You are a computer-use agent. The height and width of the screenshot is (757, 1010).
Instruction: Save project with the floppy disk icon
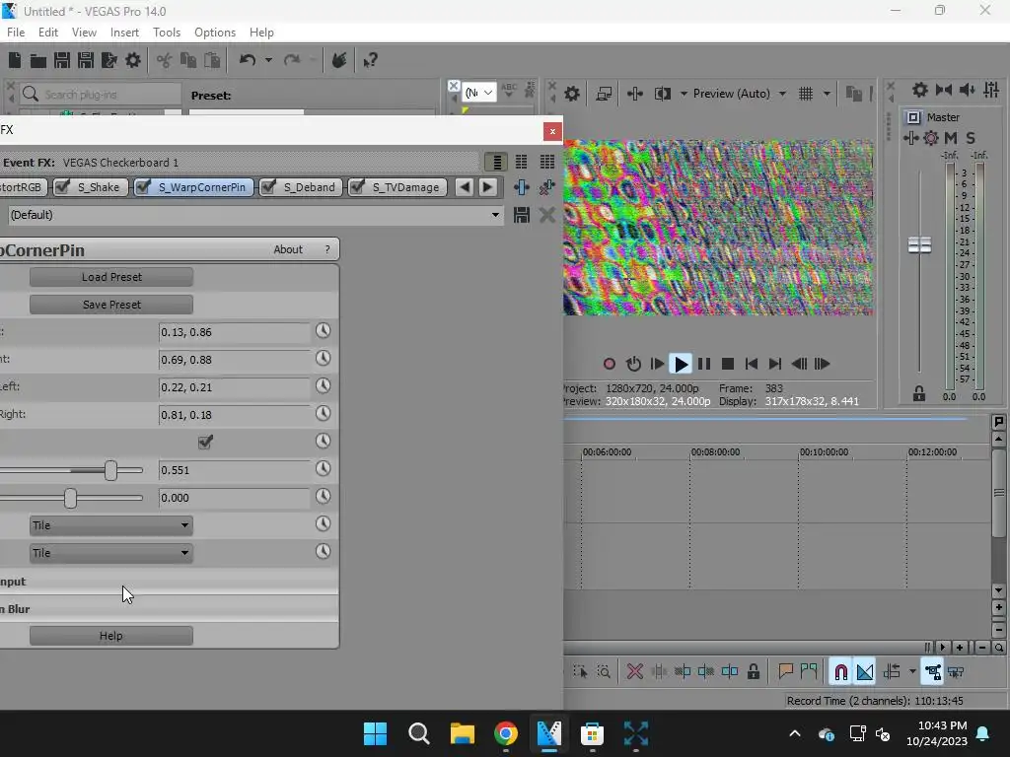click(62, 60)
